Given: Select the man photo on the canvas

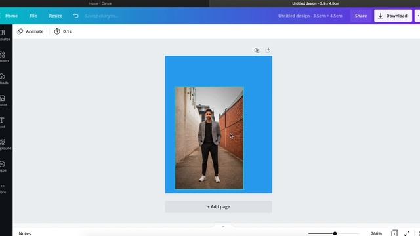Looking at the screenshot, I should 209,138.
